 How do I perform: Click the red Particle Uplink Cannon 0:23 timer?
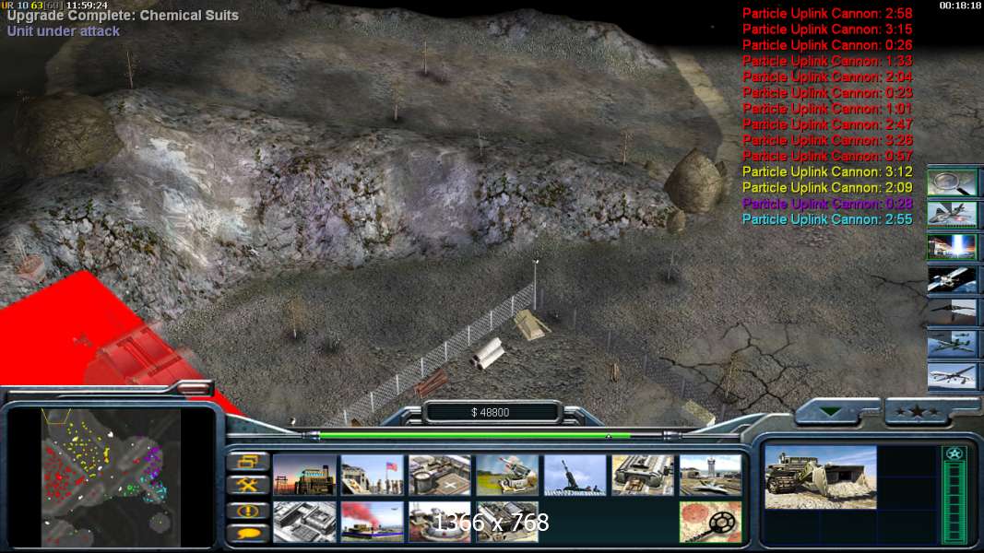827,93
